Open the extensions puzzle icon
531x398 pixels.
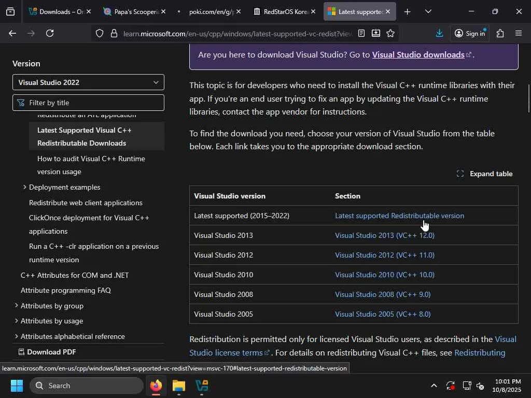pyautogui.click(x=500, y=33)
